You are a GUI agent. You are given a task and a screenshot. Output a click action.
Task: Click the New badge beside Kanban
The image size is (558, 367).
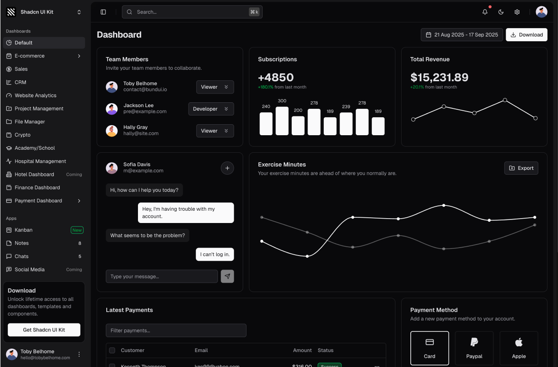tap(77, 230)
